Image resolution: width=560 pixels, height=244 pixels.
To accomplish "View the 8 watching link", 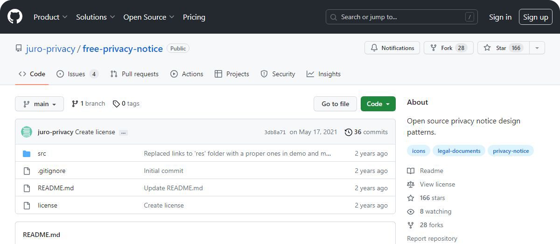I will (x=436, y=211).
